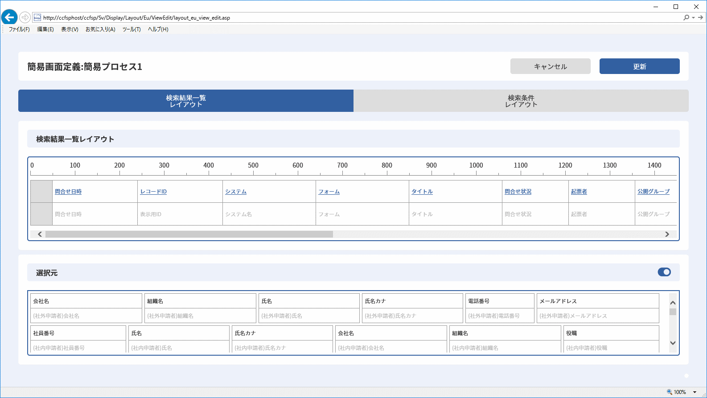
Task: Click the 問合せ状況 column header link
Action: coord(518,192)
